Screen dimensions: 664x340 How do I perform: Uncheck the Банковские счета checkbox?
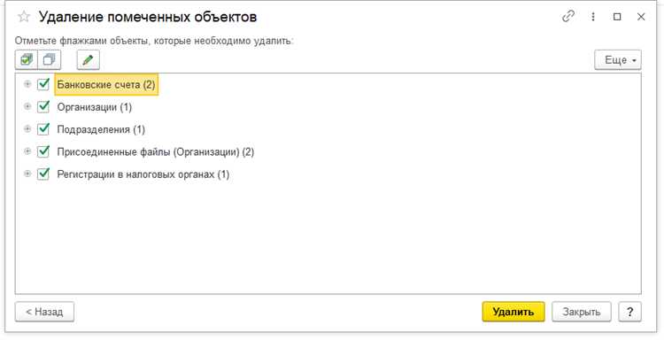[43, 84]
